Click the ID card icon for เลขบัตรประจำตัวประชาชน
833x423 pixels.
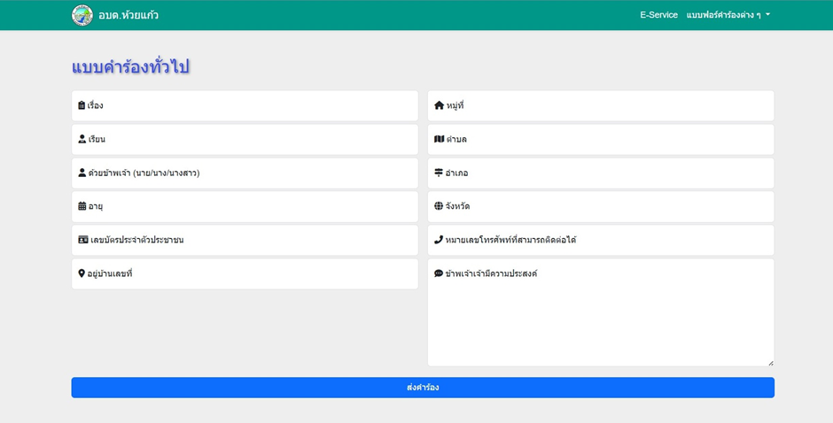pyautogui.click(x=83, y=240)
